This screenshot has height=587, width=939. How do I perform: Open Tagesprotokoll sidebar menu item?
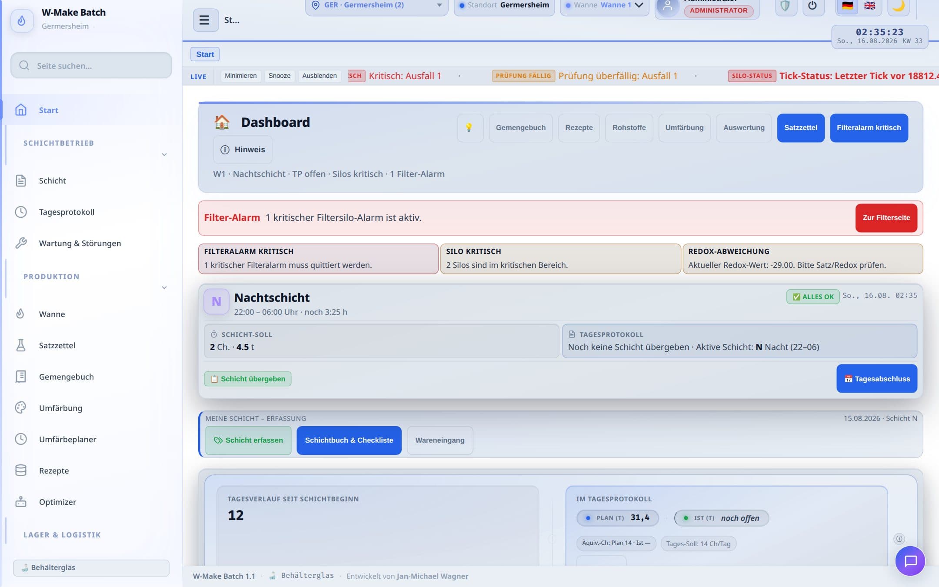click(x=91, y=212)
